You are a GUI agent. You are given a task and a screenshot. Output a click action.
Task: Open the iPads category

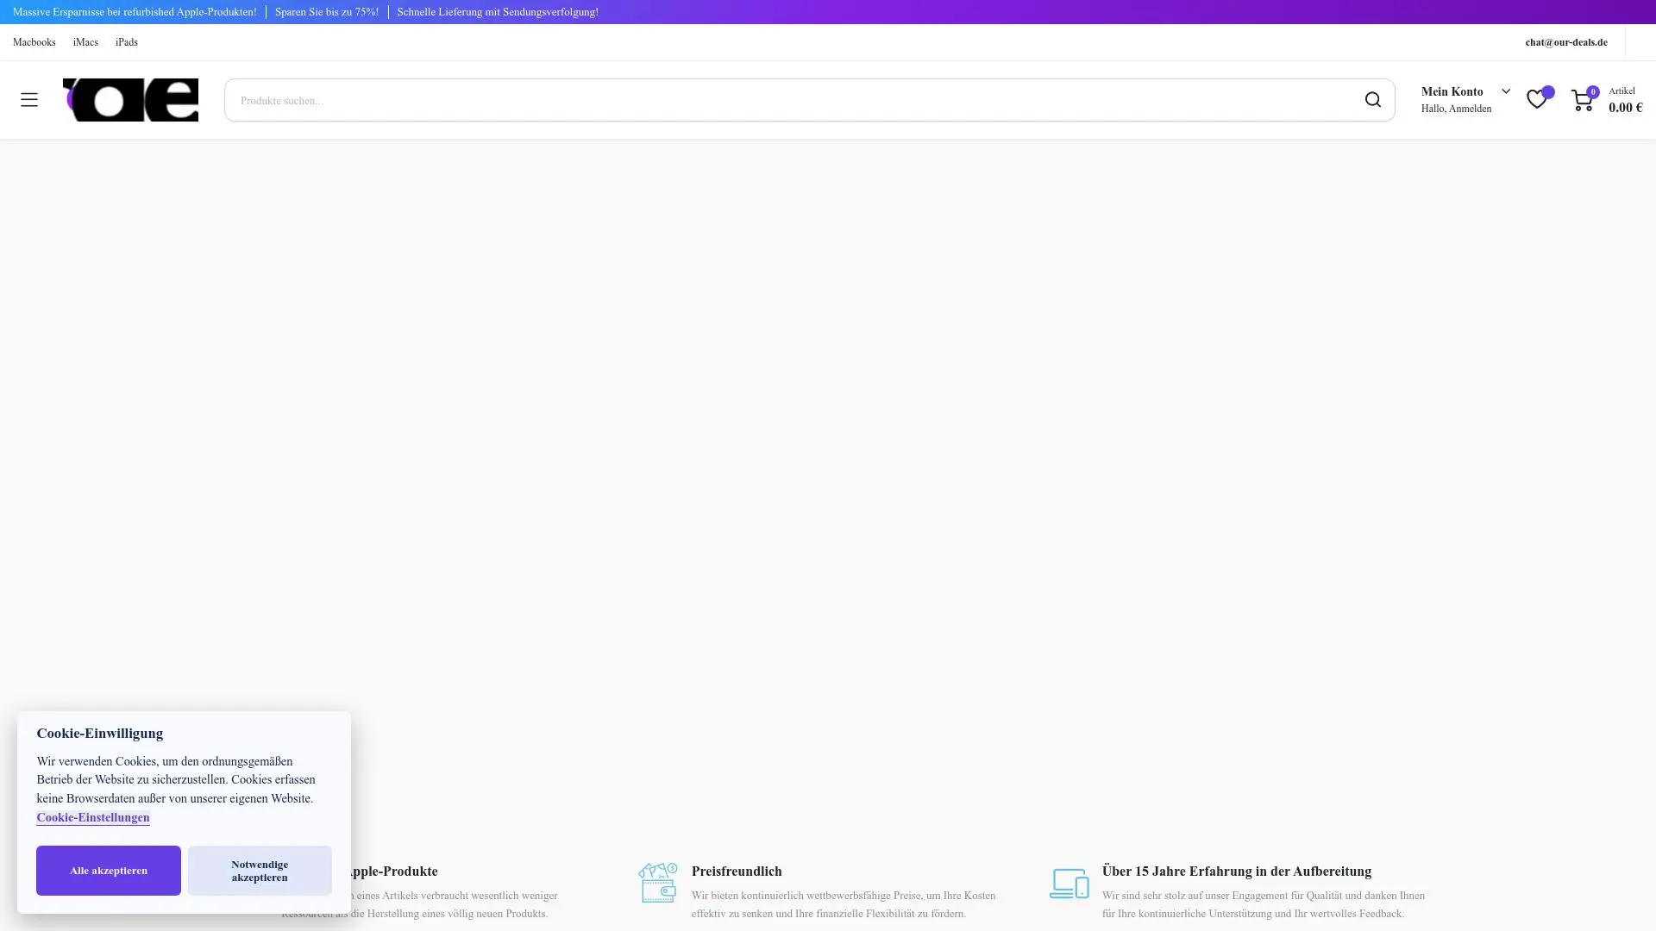[x=127, y=42]
